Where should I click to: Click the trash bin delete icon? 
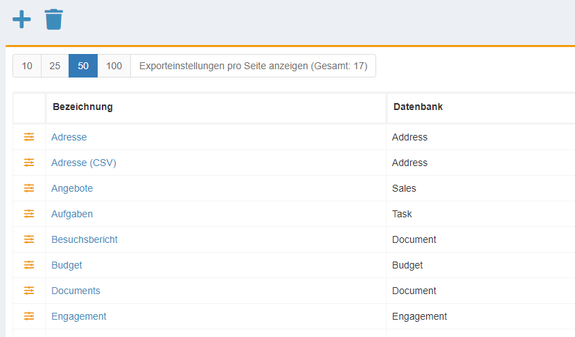point(54,19)
